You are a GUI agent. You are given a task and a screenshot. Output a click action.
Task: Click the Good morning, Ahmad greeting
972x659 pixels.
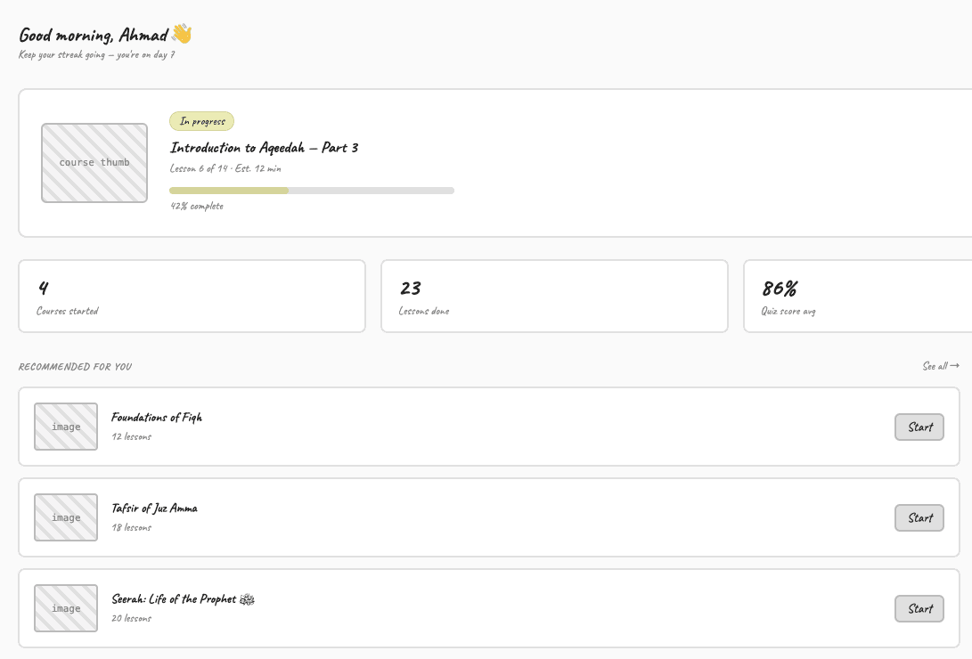[94, 35]
